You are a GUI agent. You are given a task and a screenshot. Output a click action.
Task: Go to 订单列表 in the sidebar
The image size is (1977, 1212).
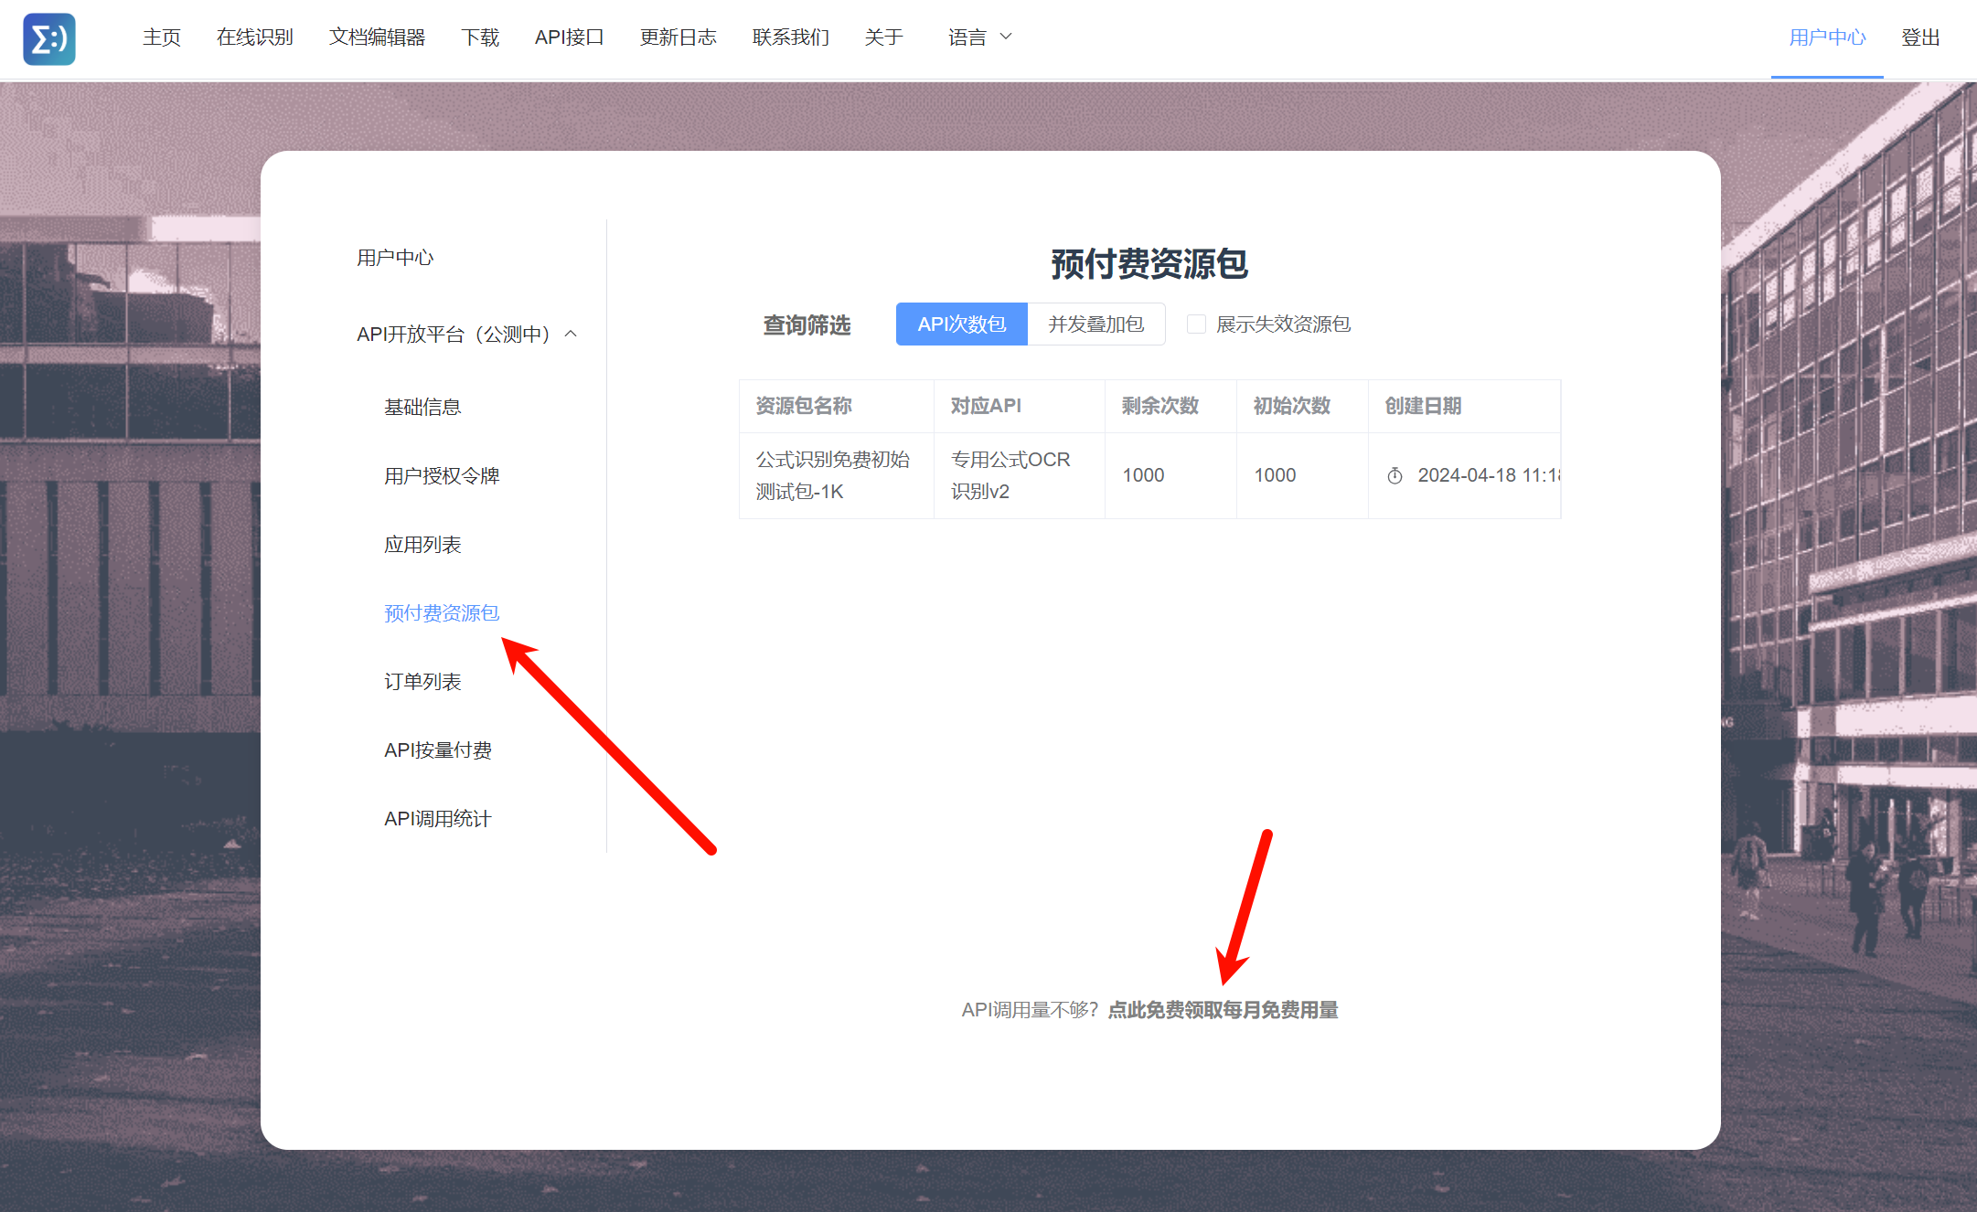click(422, 682)
